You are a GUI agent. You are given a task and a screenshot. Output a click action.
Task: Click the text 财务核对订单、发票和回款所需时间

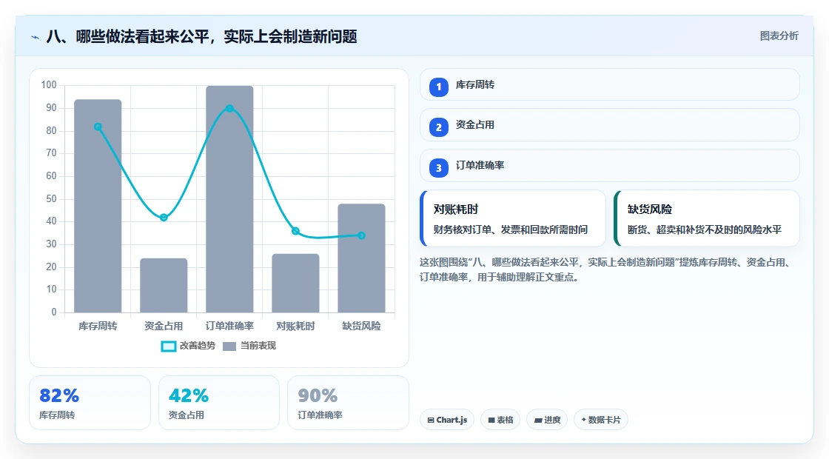(510, 229)
